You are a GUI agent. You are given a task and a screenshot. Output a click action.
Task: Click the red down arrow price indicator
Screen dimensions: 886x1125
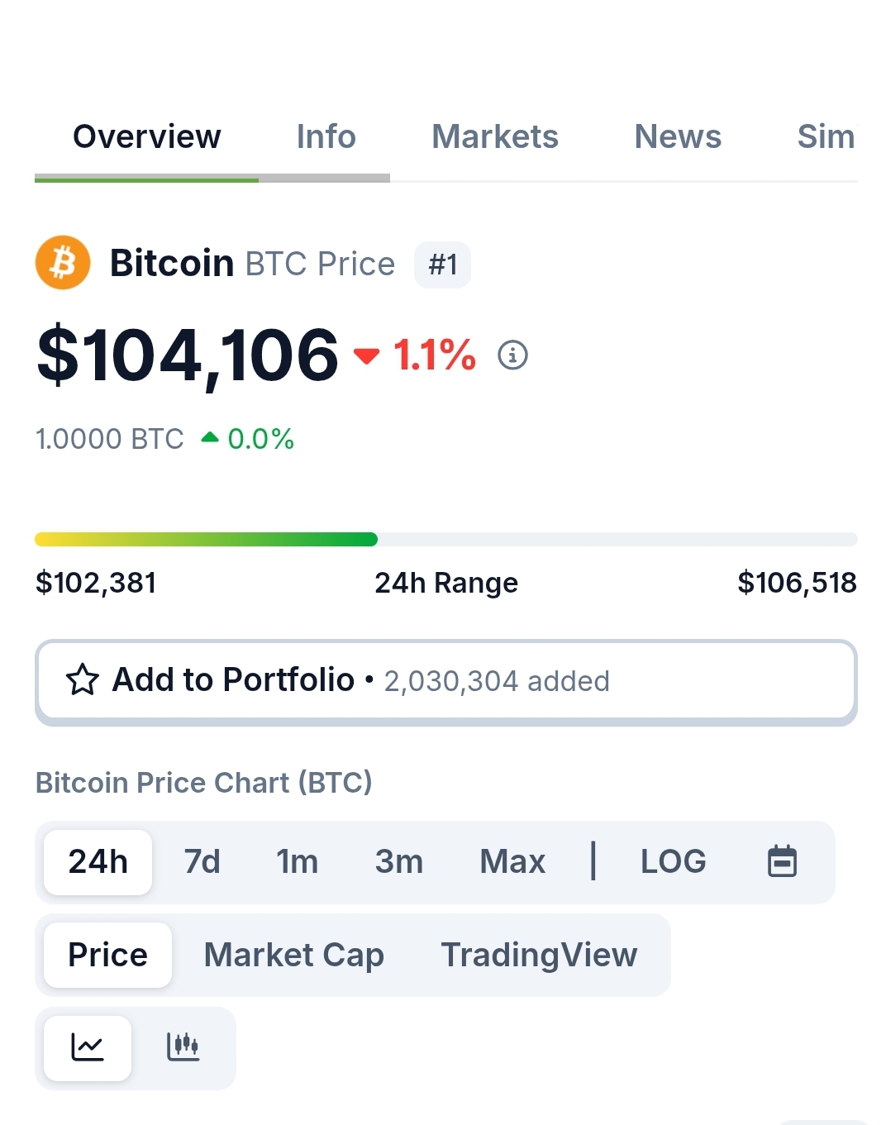point(366,355)
